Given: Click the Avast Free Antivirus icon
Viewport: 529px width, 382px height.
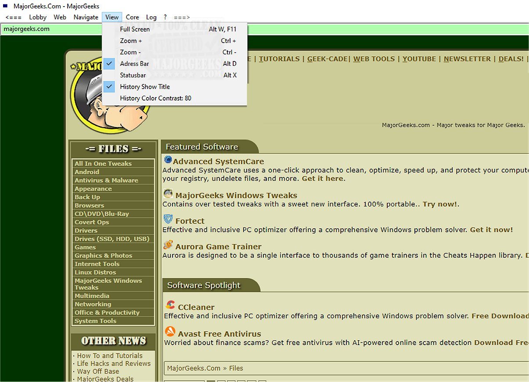Looking at the screenshot, I should 170,332.
